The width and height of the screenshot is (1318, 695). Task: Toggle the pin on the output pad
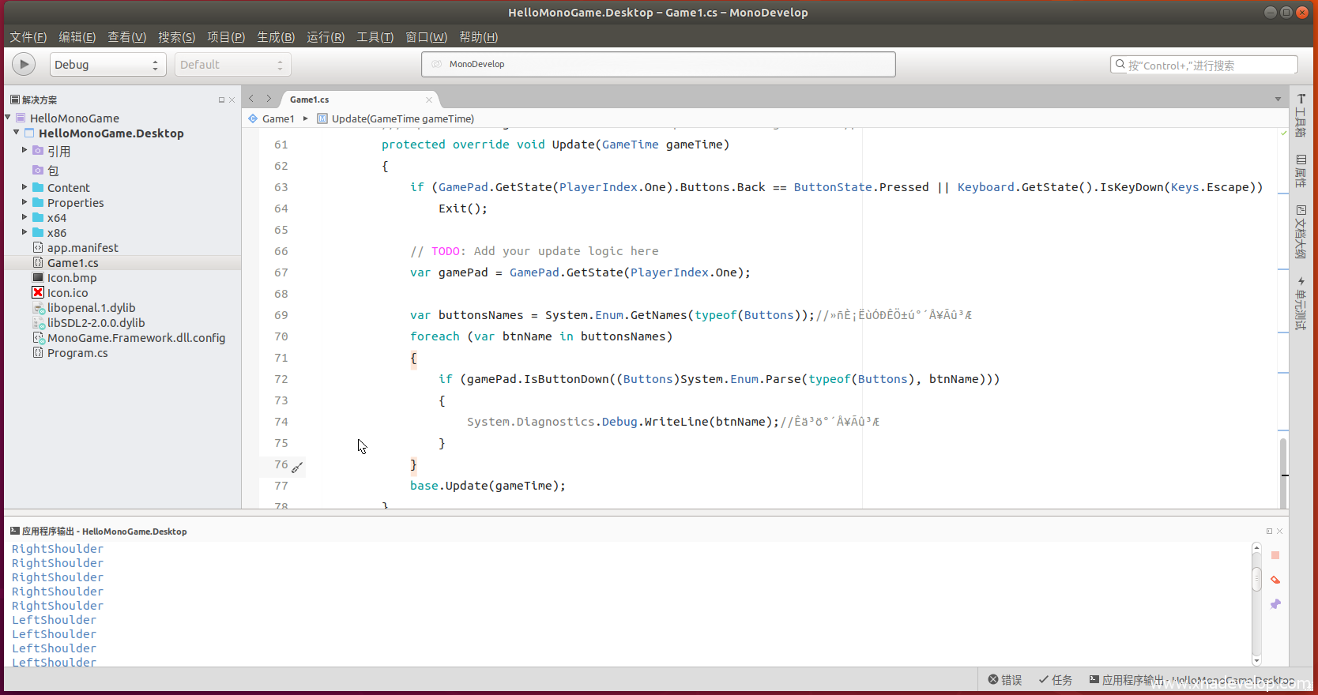(x=1275, y=605)
